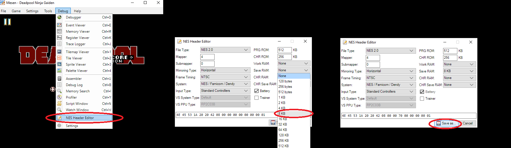Open the File menu in Mesen

coord(3,11)
